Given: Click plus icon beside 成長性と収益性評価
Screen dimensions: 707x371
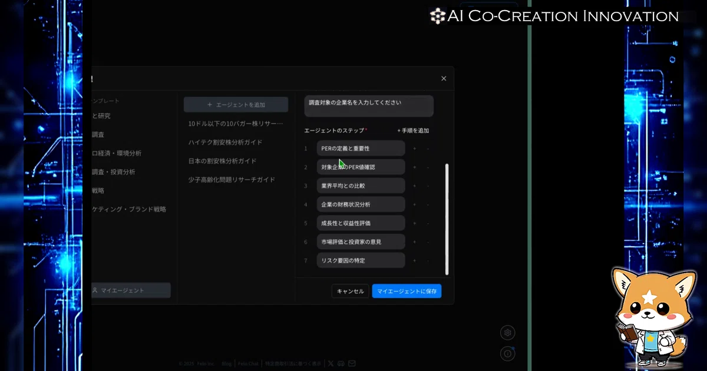Looking at the screenshot, I should 414,223.
